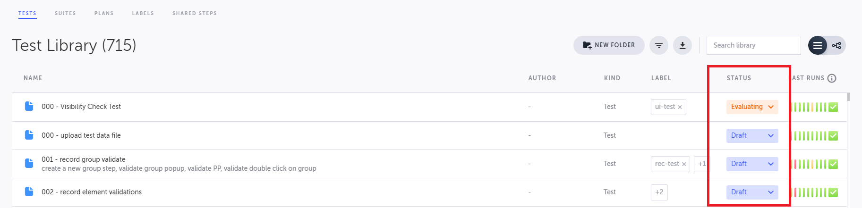Viewport: 862px width, 208px height.
Task: Click the download library icon
Action: [x=682, y=45]
